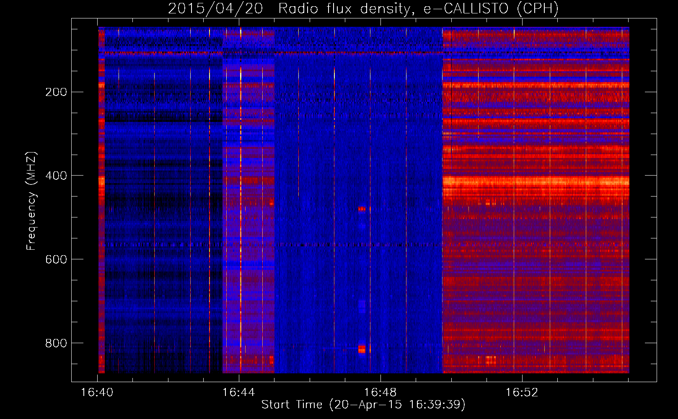Click the bright red burst near 800 MHz
Viewport: 678px width, 419px height.
tap(362, 349)
